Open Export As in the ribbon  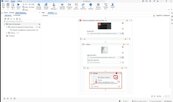click(13, 6)
